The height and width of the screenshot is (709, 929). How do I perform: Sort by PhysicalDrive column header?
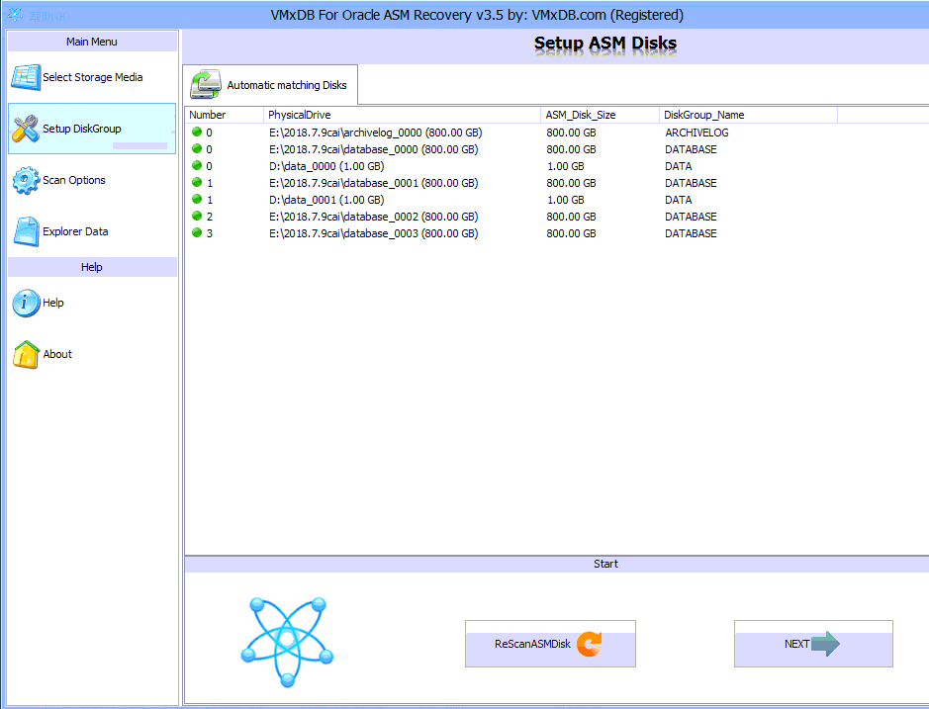pyautogui.click(x=402, y=115)
